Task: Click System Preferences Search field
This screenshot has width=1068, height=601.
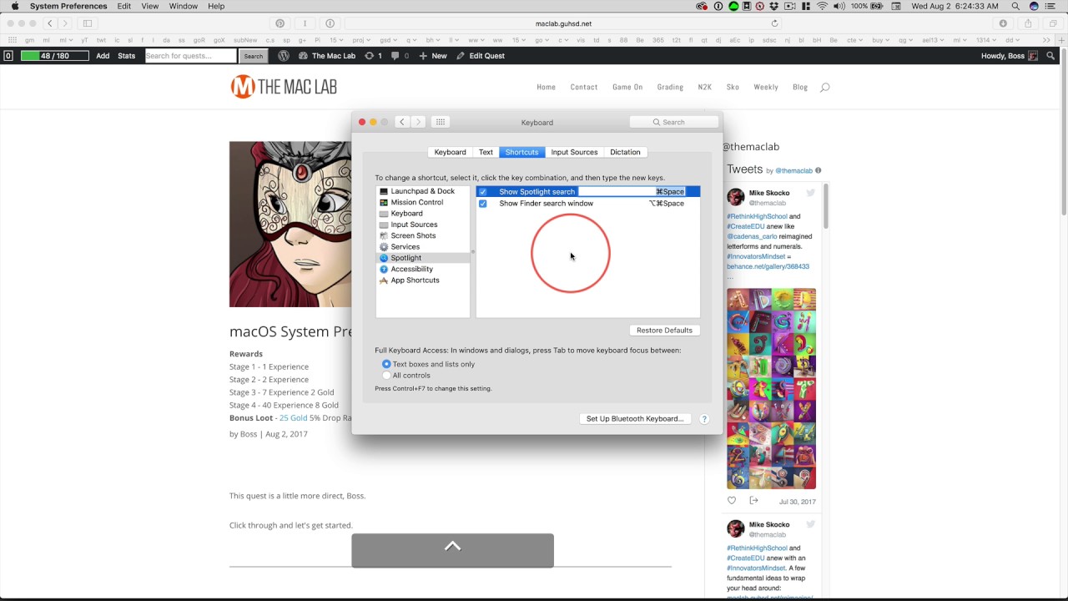Action: [x=674, y=122]
